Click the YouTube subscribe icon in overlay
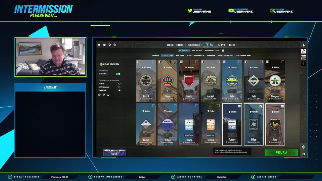Screen dimensions: 322x181 click(x=231, y=10)
